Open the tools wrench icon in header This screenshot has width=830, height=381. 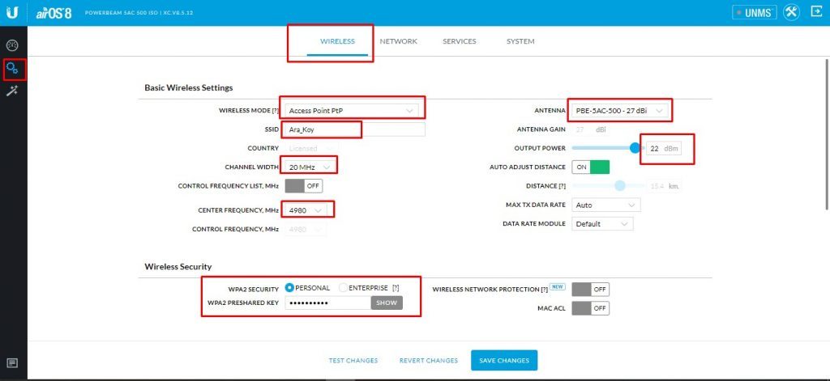[x=792, y=12]
